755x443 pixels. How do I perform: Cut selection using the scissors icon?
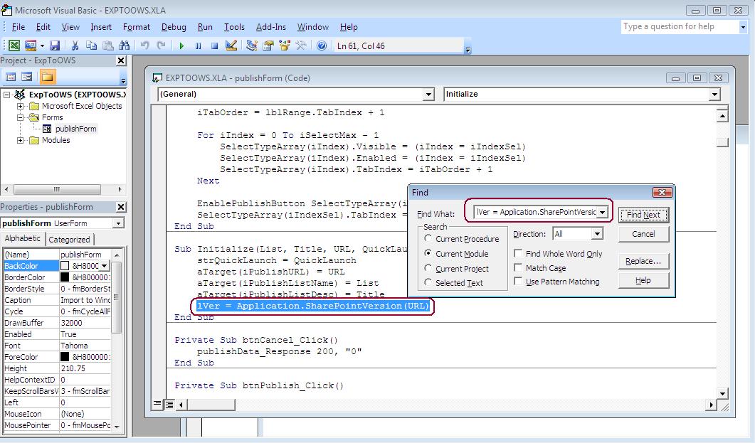coord(75,46)
